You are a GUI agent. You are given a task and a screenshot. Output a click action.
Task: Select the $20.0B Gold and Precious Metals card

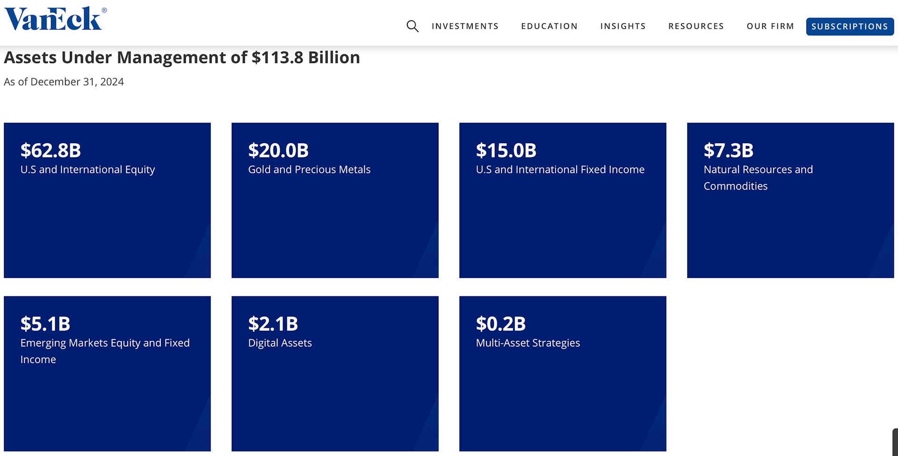(335, 200)
